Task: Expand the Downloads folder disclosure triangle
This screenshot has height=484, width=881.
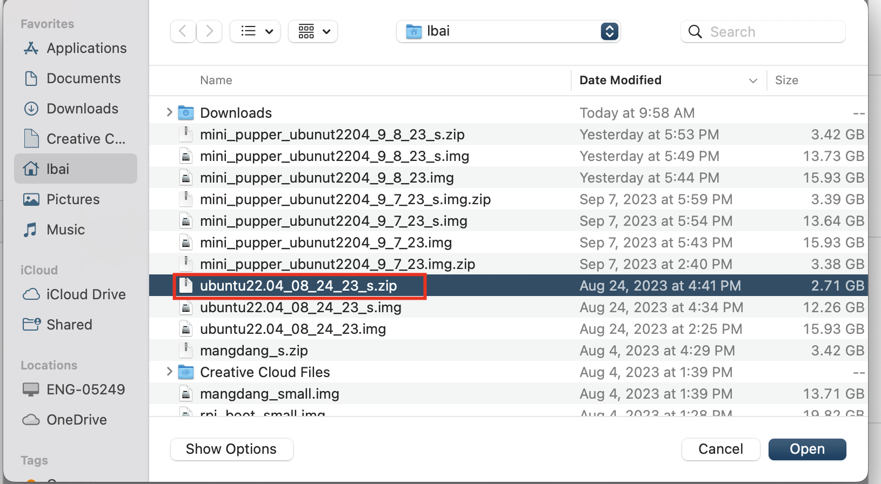Action: coord(169,112)
